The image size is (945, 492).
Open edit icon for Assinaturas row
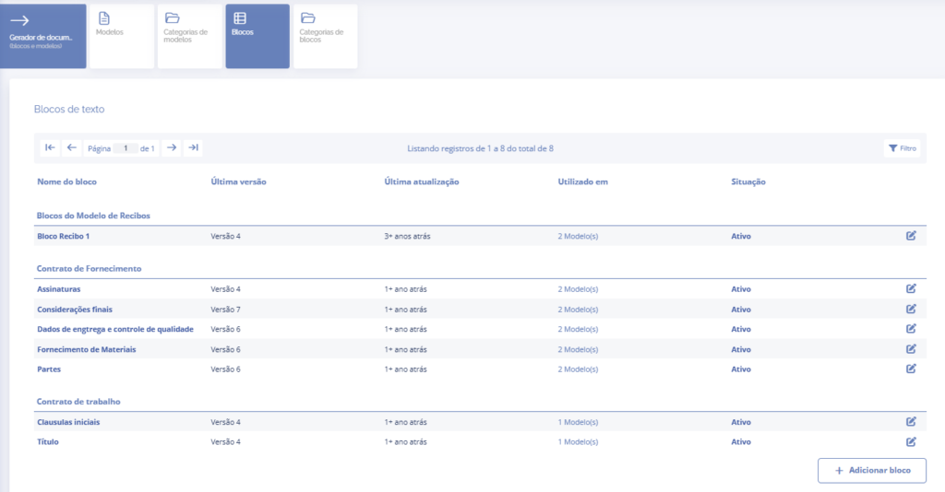(x=911, y=288)
